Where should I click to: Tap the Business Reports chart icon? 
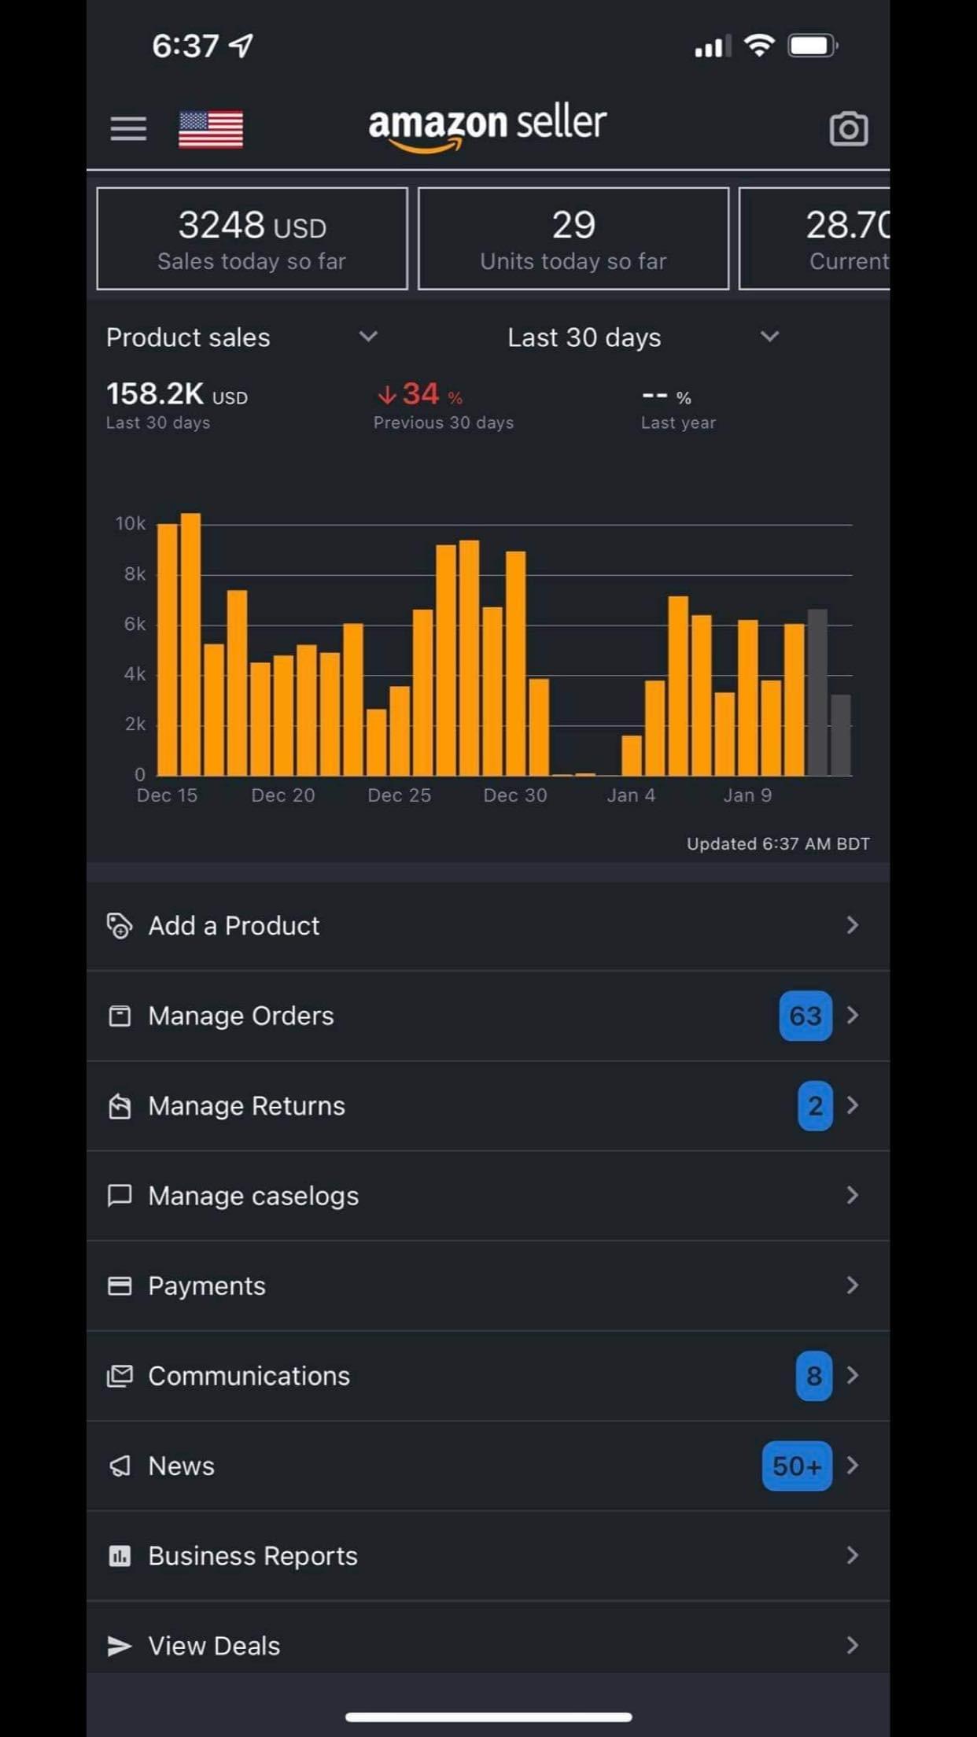pos(120,1556)
